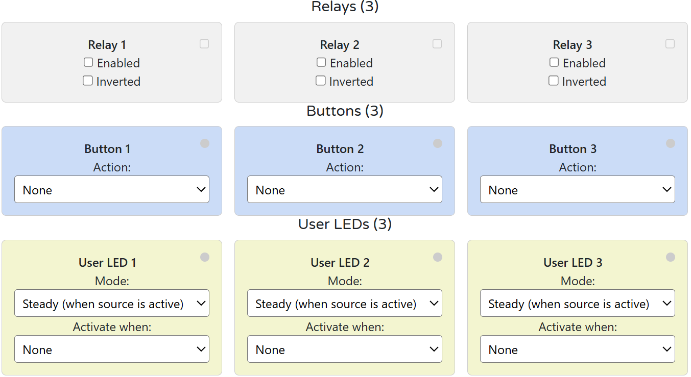Open the Action dropdown for Button 2
This screenshot has height=377, width=691.
345,189
